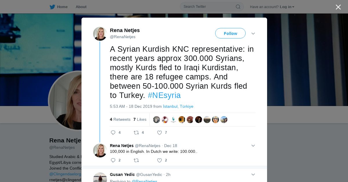Viewport: 348px width, 182px height.
Task: Open the Log in dropdown
Action: point(287,7)
